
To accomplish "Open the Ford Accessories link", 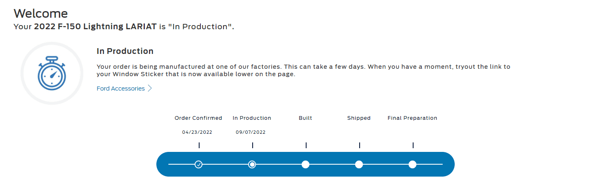I will point(121,89).
